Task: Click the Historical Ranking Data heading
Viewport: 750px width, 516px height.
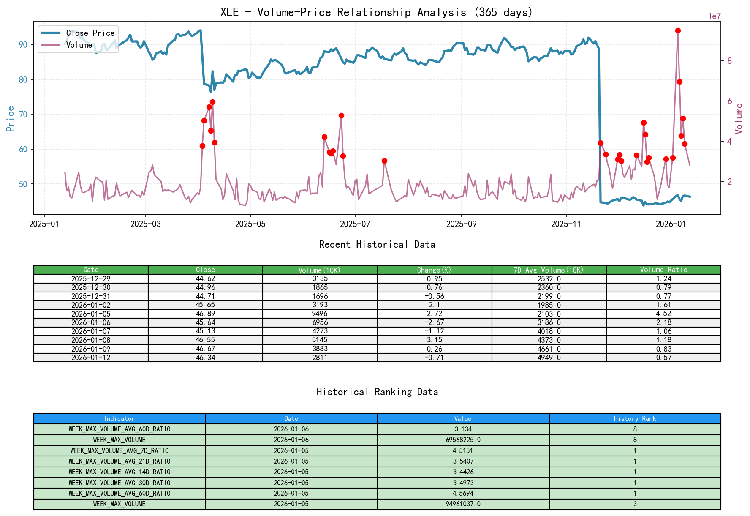Action: point(377,392)
